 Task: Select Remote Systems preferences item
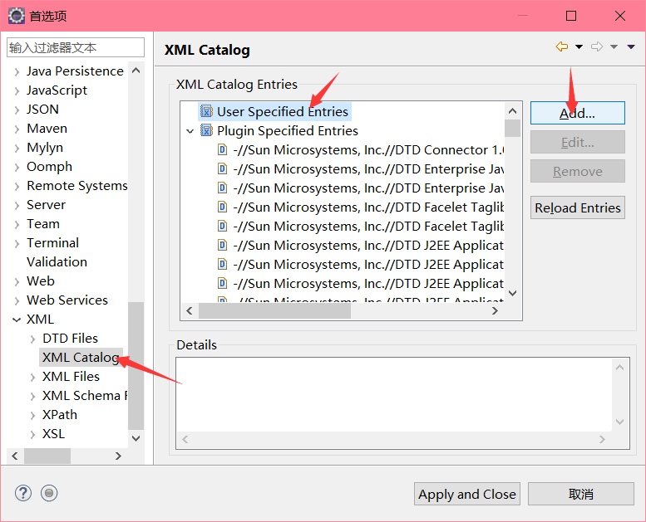(76, 186)
